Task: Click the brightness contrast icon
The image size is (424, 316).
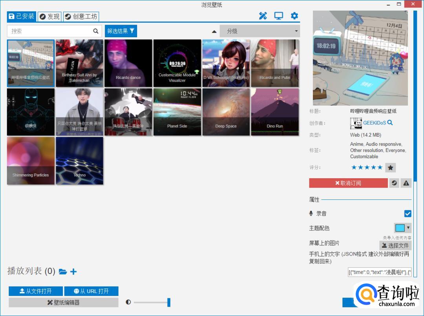Action: coord(128,302)
